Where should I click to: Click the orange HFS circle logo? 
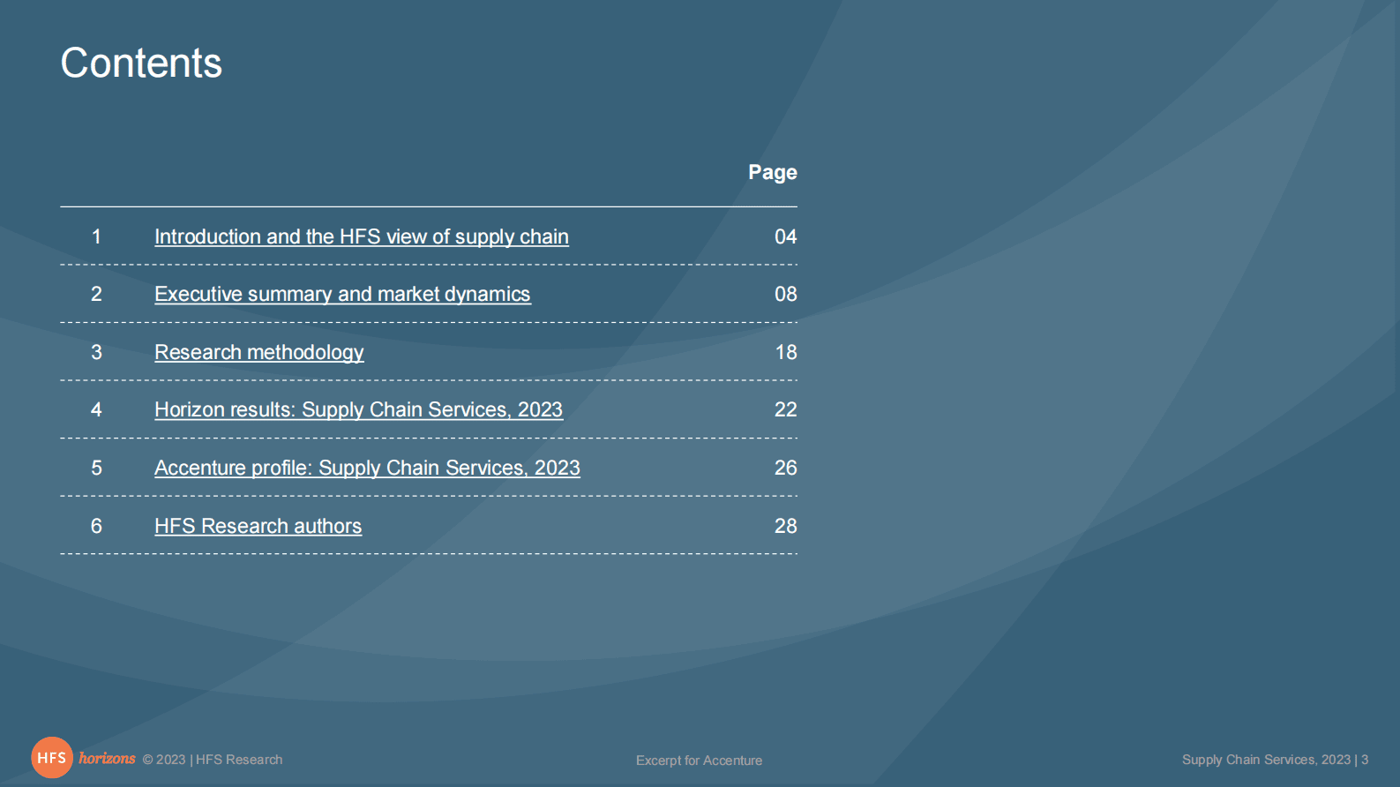[52, 758]
